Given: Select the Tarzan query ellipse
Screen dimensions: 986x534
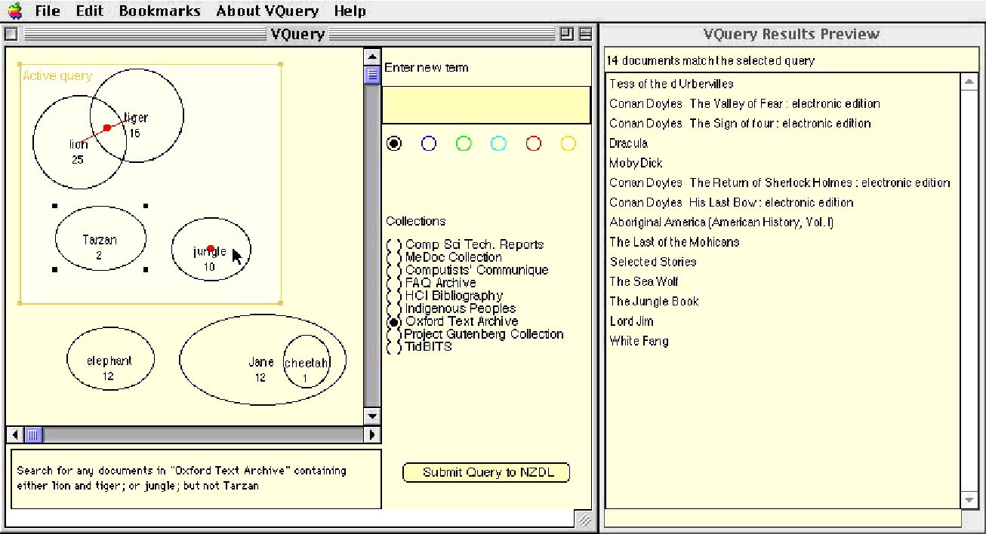Looking at the screenshot, I should [x=100, y=238].
